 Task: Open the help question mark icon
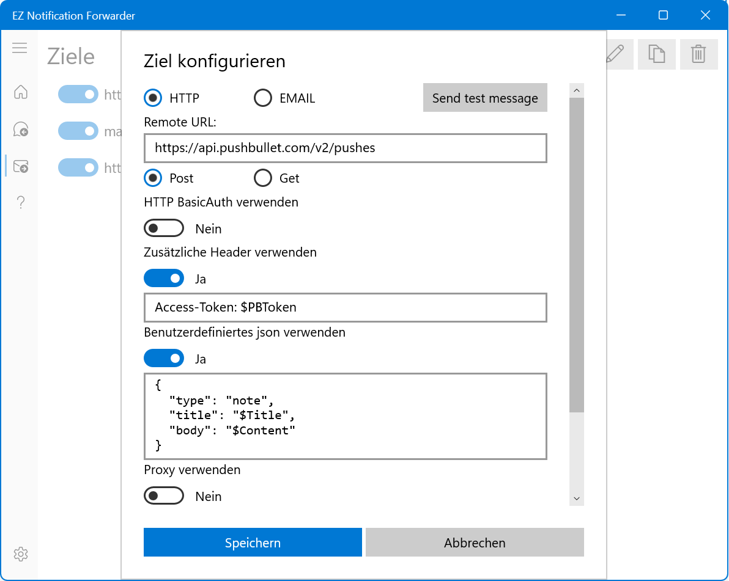pyautogui.click(x=20, y=202)
